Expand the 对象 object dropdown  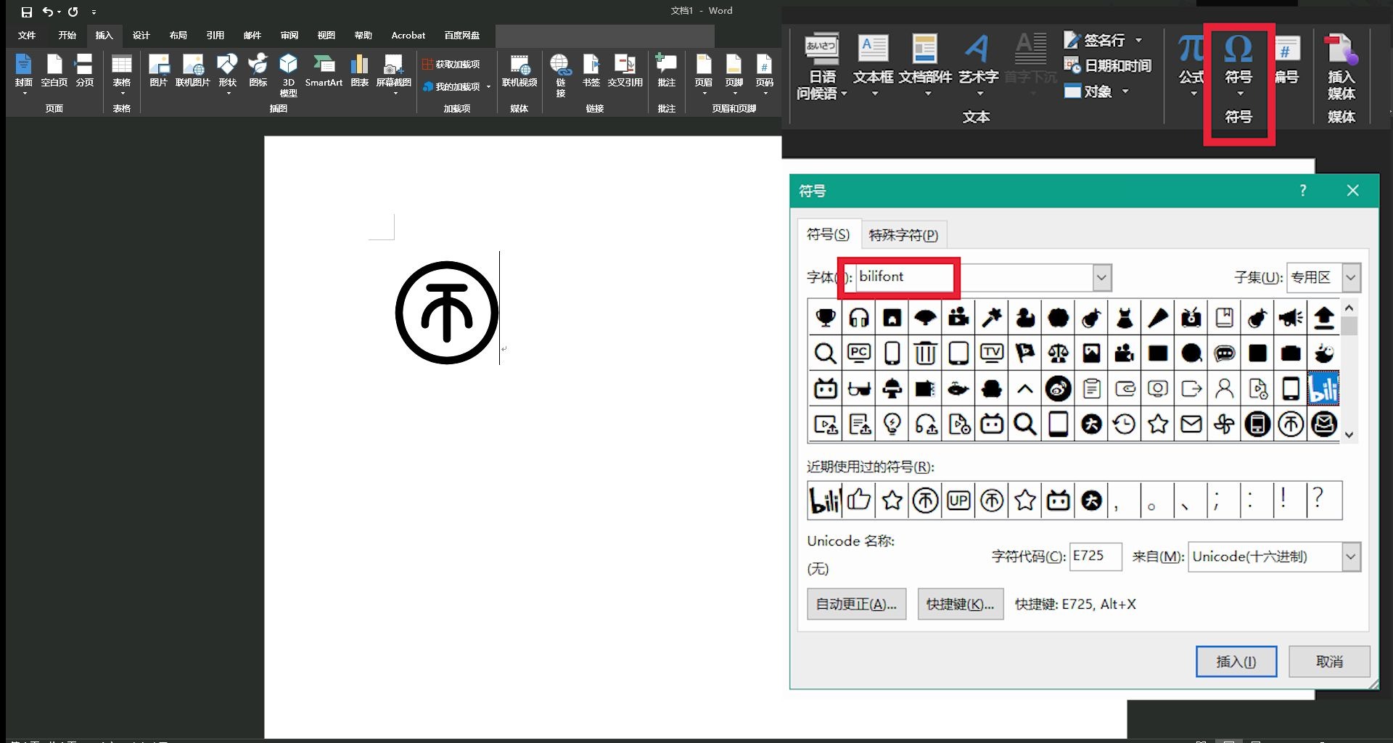click(x=1125, y=91)
